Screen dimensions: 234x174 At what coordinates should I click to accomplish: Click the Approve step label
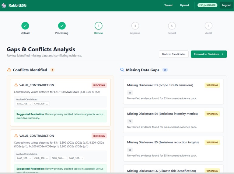tap(135, 33)
